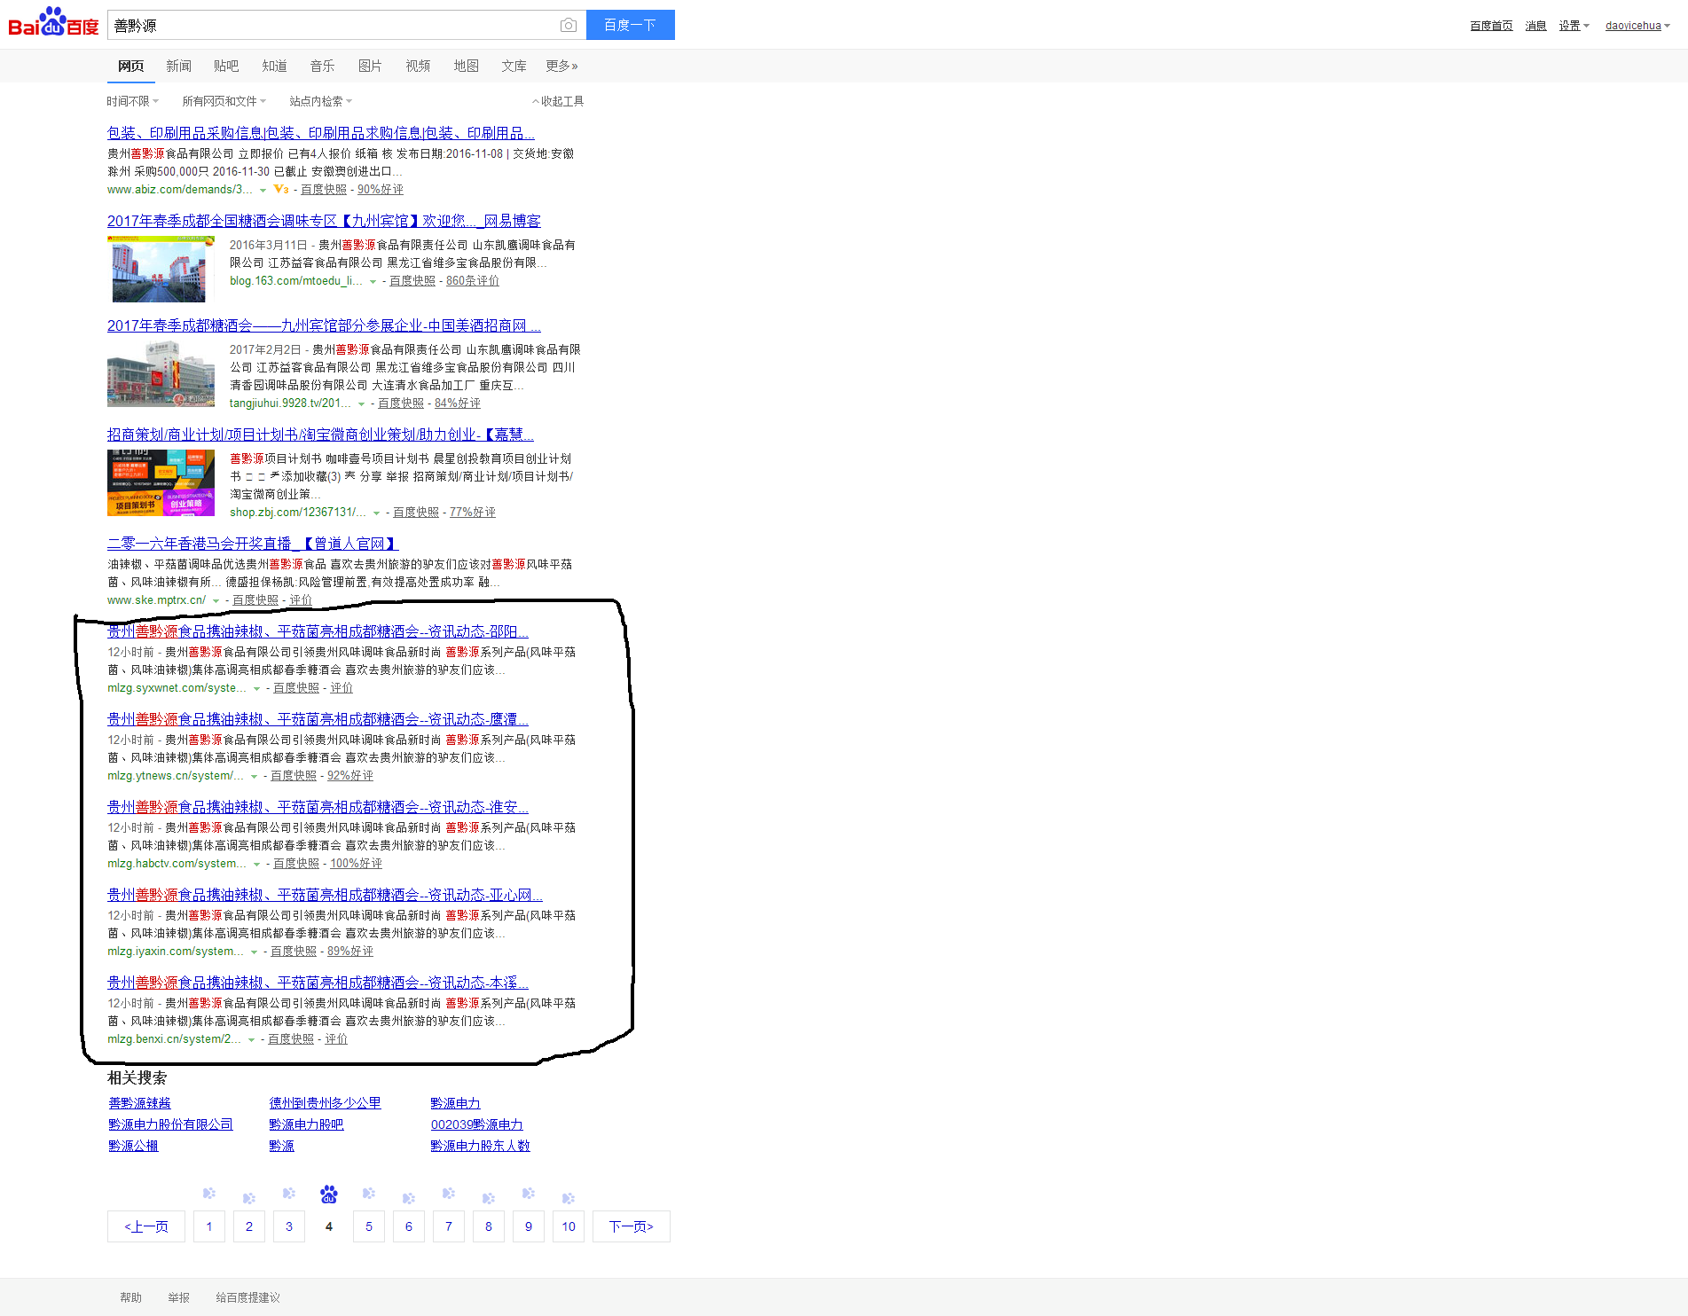Image resolution: width=1688 pixels, height=1316 pixels.
Task: Click the paw icon above page 4
Action: 329,1195
